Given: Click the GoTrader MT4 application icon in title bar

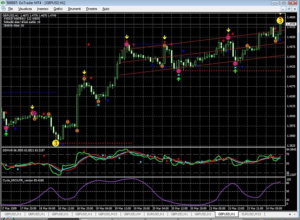Looking at the screenshot, I should [x=3, y=3].
